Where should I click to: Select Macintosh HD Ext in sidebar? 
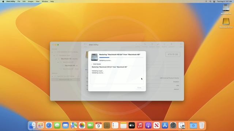tap(66, 80)
